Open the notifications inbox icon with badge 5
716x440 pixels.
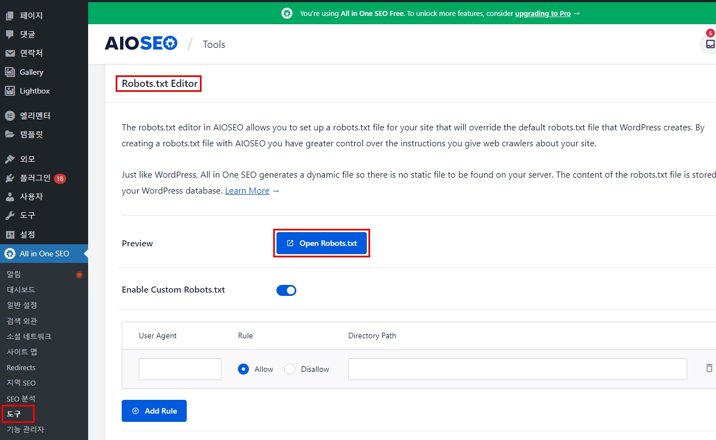[x=709, y=43]
